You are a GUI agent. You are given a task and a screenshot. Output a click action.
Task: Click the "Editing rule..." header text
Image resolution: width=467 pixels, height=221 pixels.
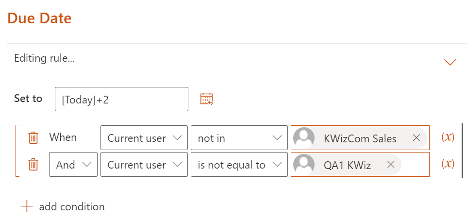point(44,58)
